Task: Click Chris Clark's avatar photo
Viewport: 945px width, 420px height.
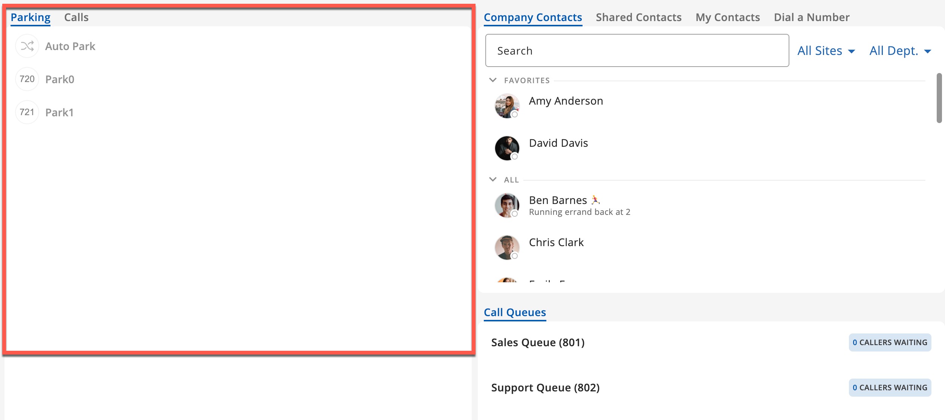Action: point(507,247)
